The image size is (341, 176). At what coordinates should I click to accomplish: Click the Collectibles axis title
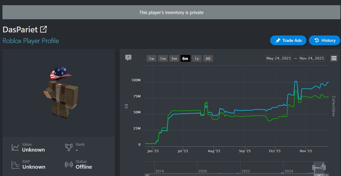[x=334, y=106]
